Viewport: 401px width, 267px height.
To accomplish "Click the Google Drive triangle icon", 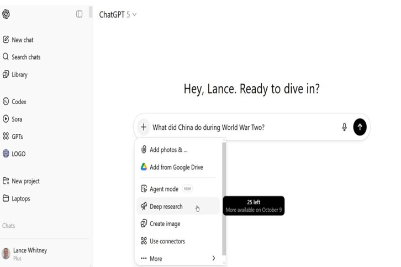I will click(x=144, y=167).
